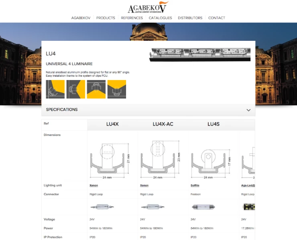
Task: Click the LU4X-AC rigid loop bulb image
Action: point(153,207)
